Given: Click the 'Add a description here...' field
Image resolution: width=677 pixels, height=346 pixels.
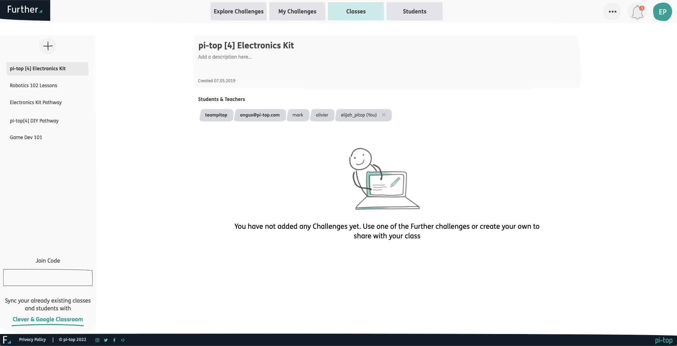Looking at the screenshot, I should pos(225,57).
